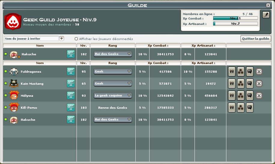This screenshot has width=275, height=164.
Task: Click Fuldragonss avatar portrait
Action: [14, 71]
